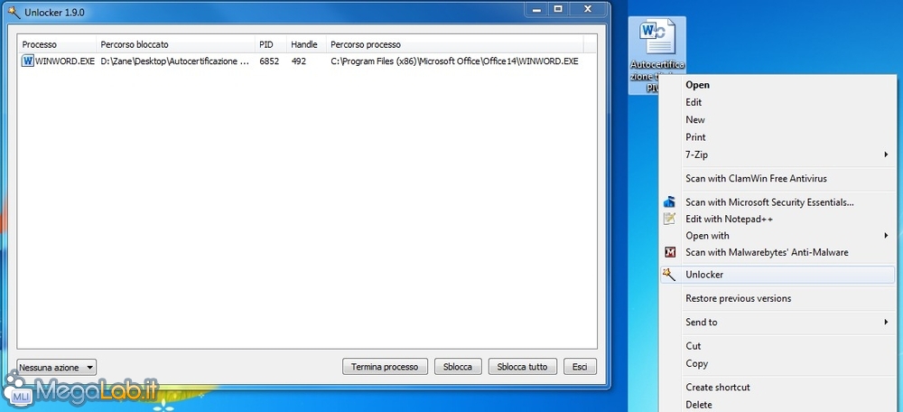This screenshot has width=903, height=412.
Task: Choose Copy in the context menu
Action: tap(696, 363)
